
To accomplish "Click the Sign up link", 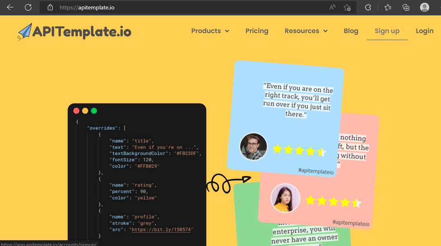I will [x=387, y=31].
